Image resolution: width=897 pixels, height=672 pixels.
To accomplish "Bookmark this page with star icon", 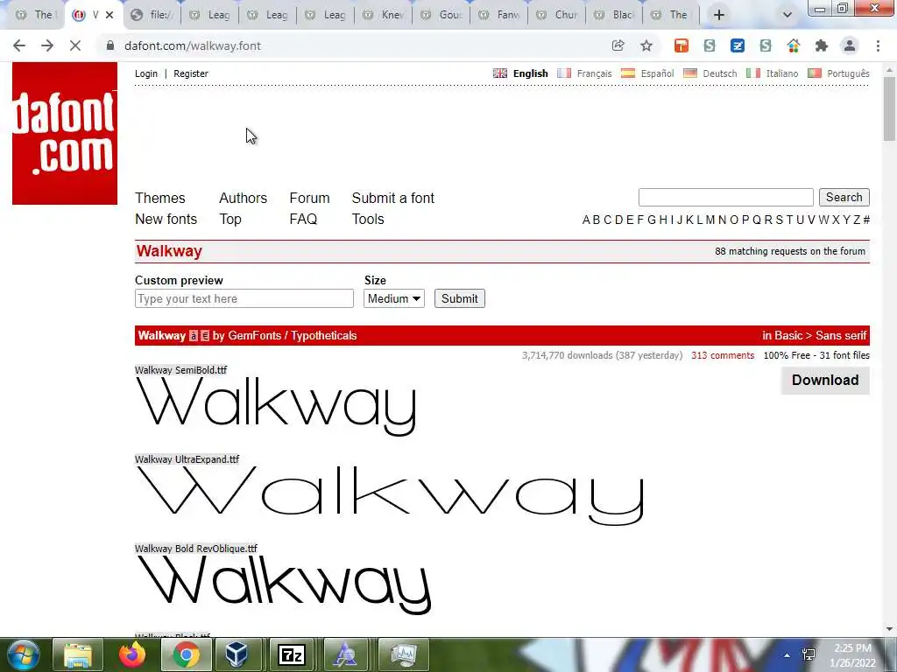I will tap(646, 45).
